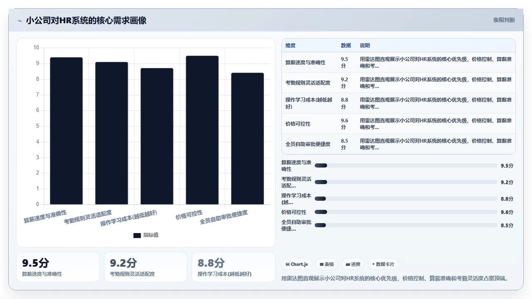Click the 价格可控性 bar in chart
Image resolution: width=532 pixels, height=299 pixels.
pos(202,130)
